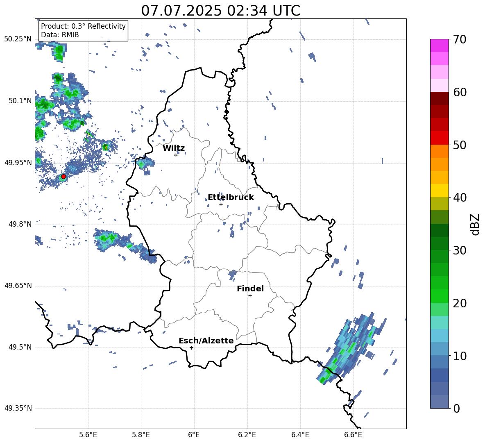Click the bright red colorbar segment above 50
The image size is (485, 443).
point(439,138)
